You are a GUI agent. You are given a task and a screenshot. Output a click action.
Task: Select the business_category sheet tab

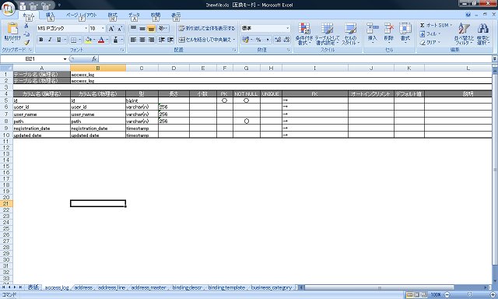click(272, 287)
